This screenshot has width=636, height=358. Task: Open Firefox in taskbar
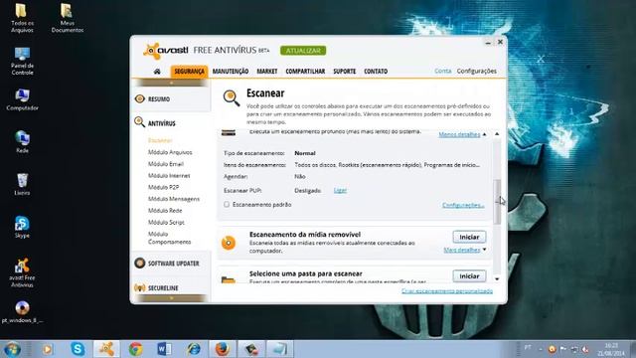click(223, 349)
